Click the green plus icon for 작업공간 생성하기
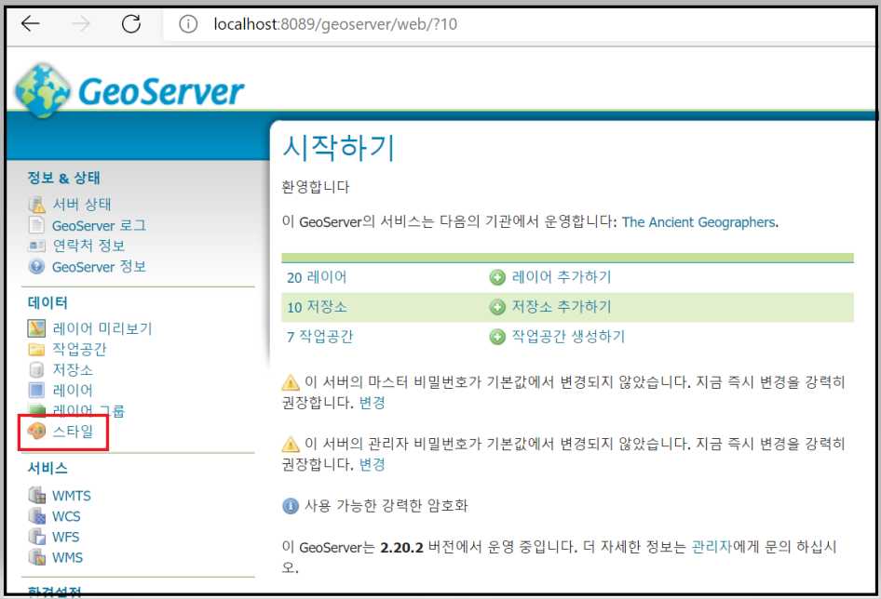This screenshot has height=599, width=881. [497, 337]
